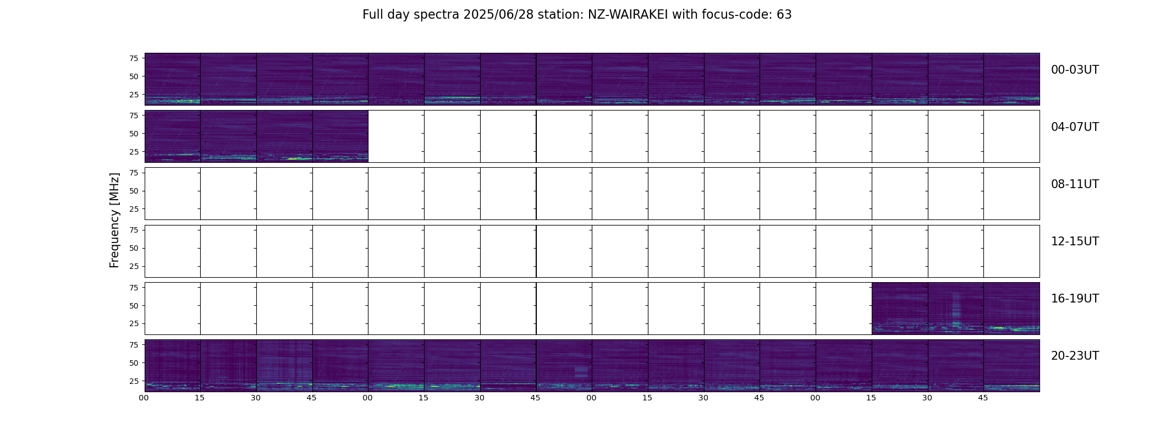Select the '16-19UT' row label
The width and height of the screenshot is (1155, 440).
tap(1075, 299)
